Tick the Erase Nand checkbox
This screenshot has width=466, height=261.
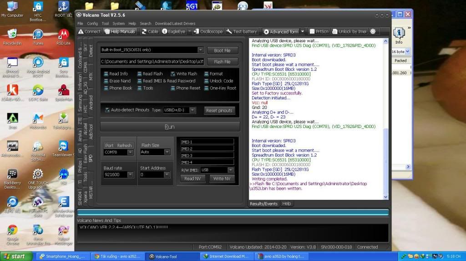point(106,81)
